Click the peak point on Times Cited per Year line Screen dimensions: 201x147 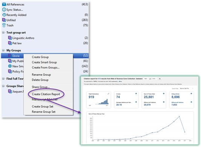pyautogui.click(x=179, y=116)
